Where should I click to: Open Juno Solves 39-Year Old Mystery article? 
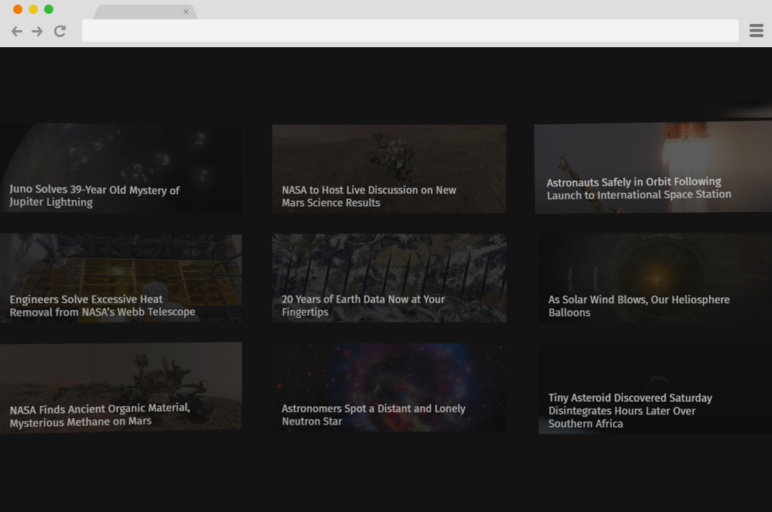pos(121,169)
